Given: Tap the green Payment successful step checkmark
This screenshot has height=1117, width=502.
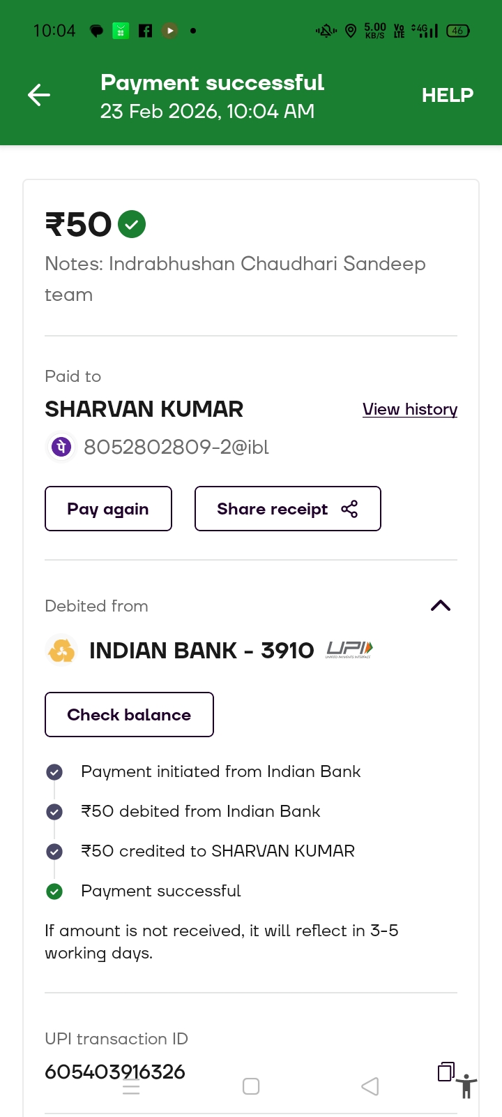Looking at the screenshot, I should (54, 892).
